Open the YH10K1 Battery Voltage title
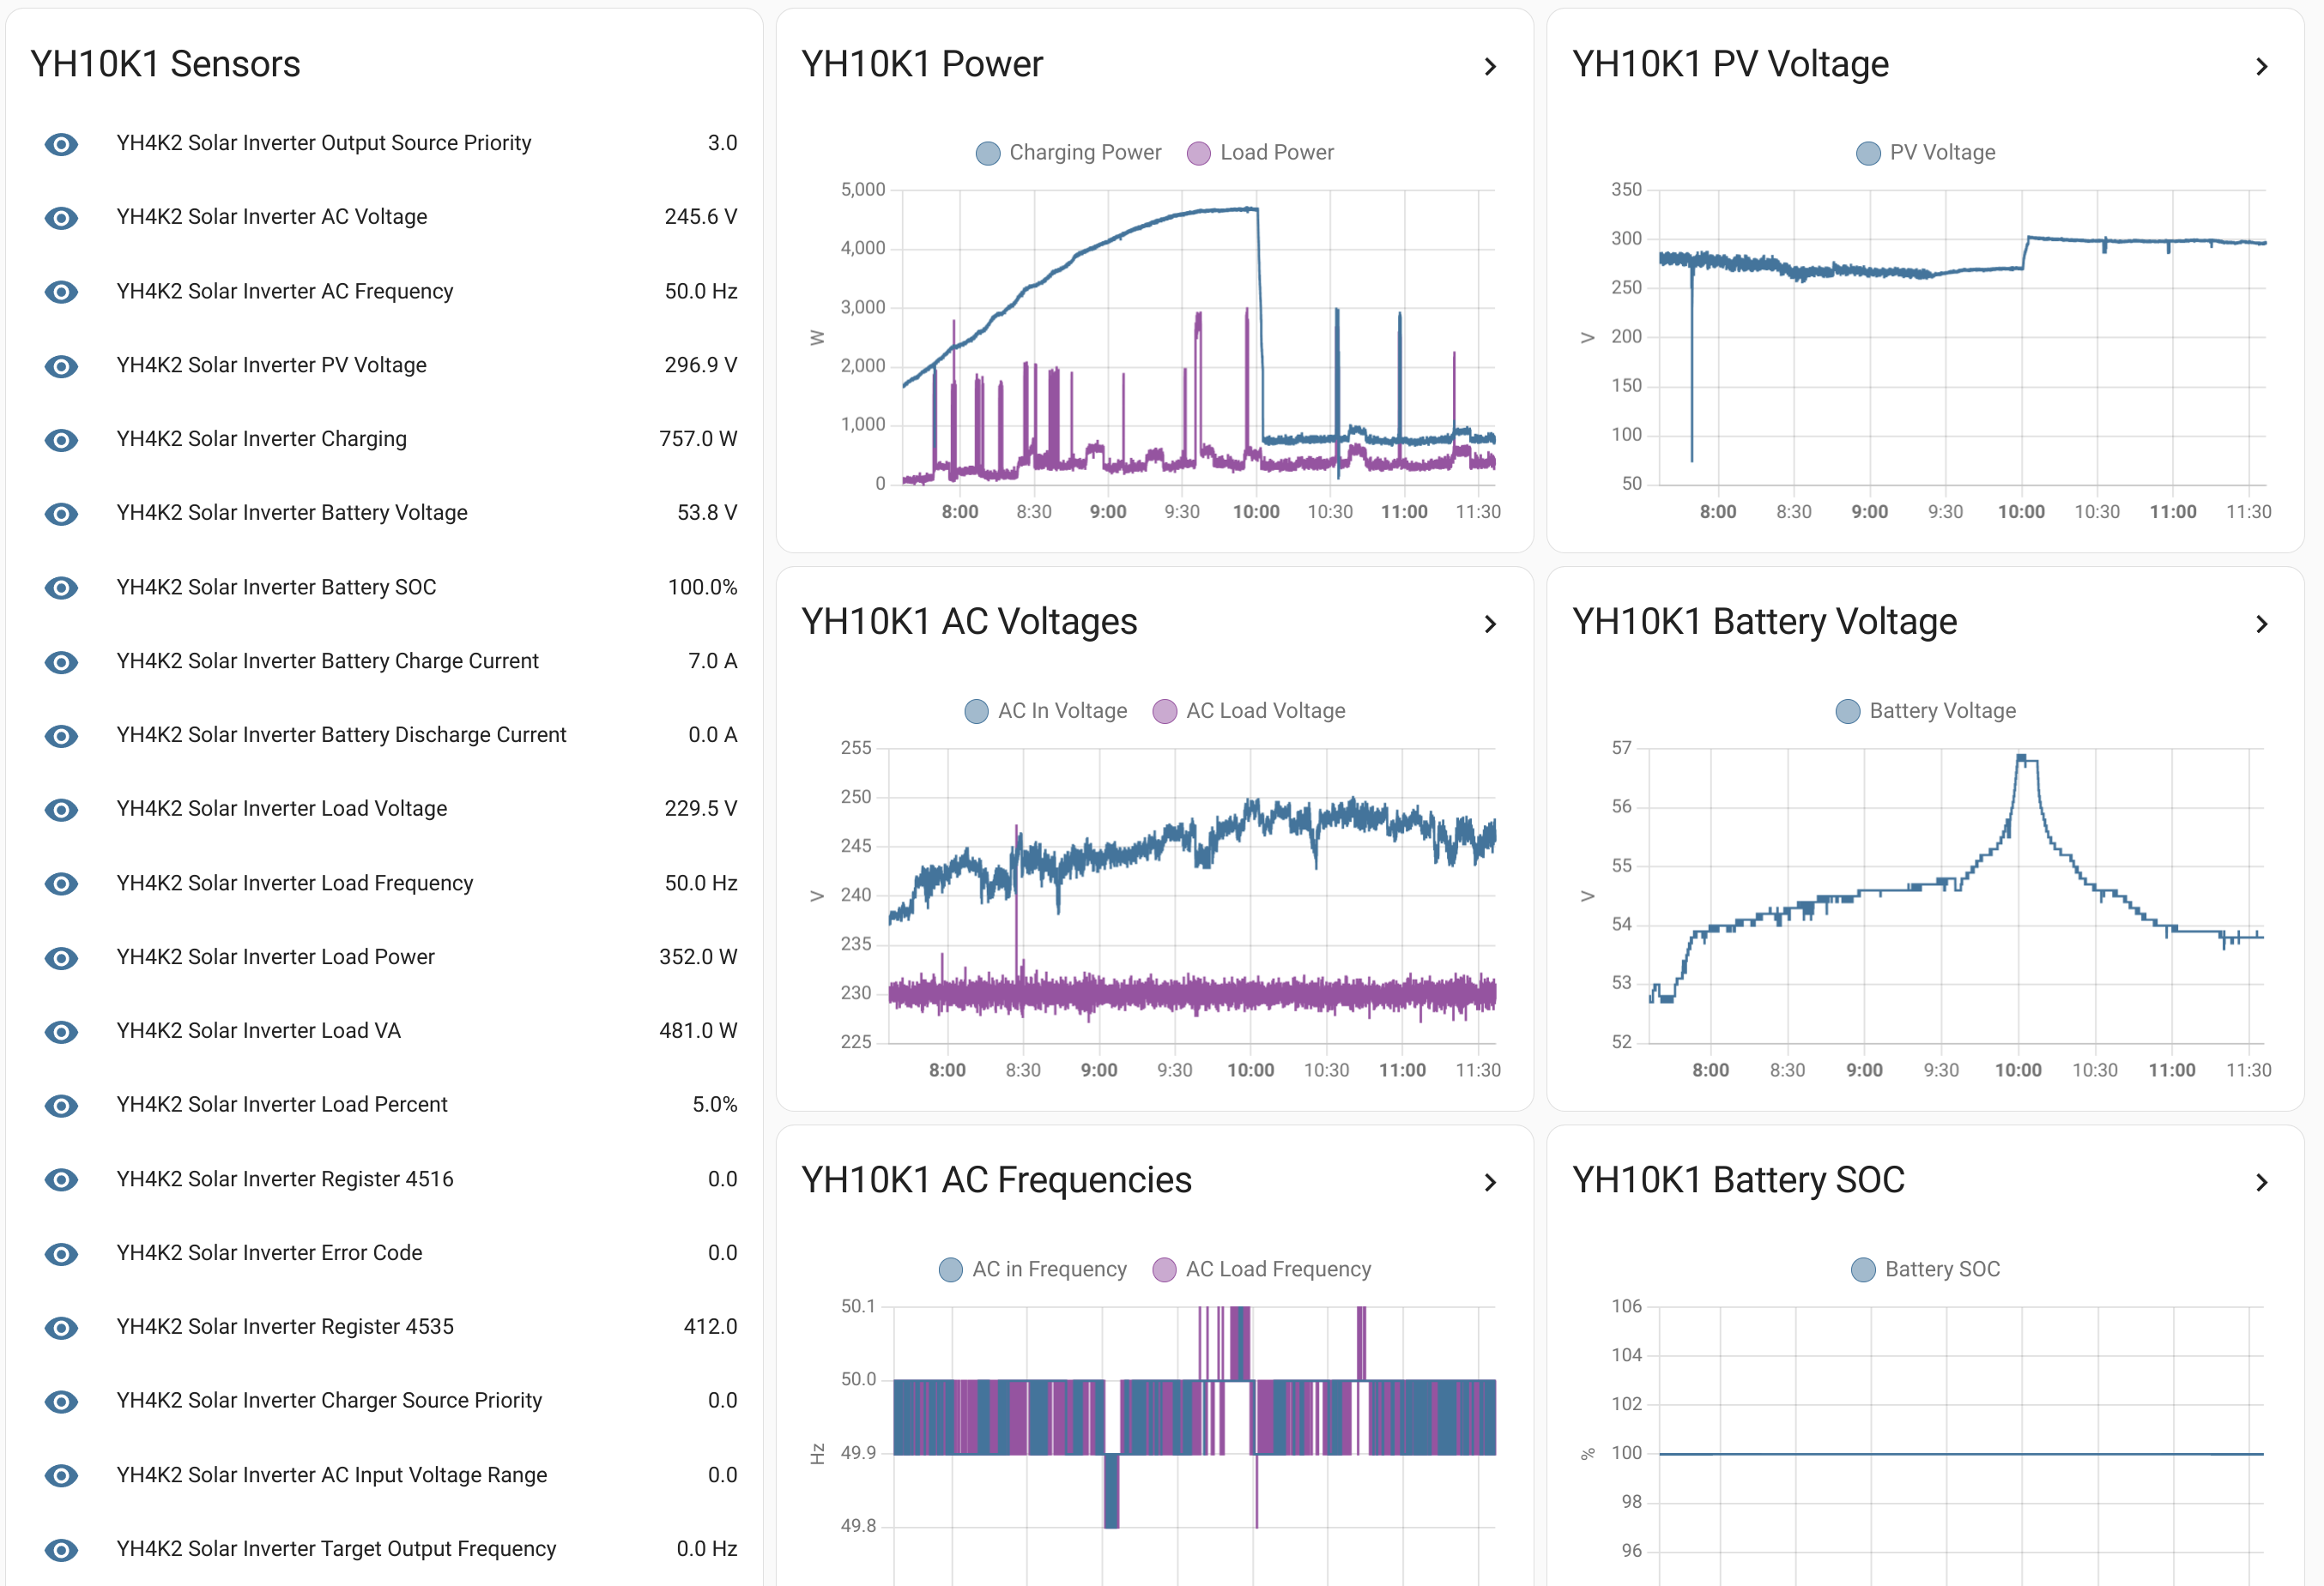 click(x=1764, y=623)
